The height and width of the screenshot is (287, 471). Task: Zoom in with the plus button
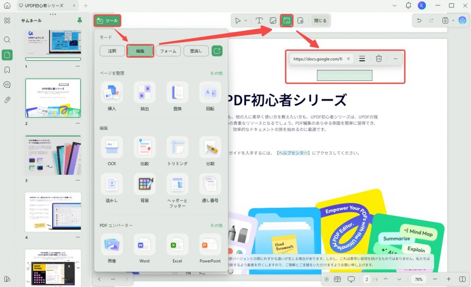tap(448, 279)
